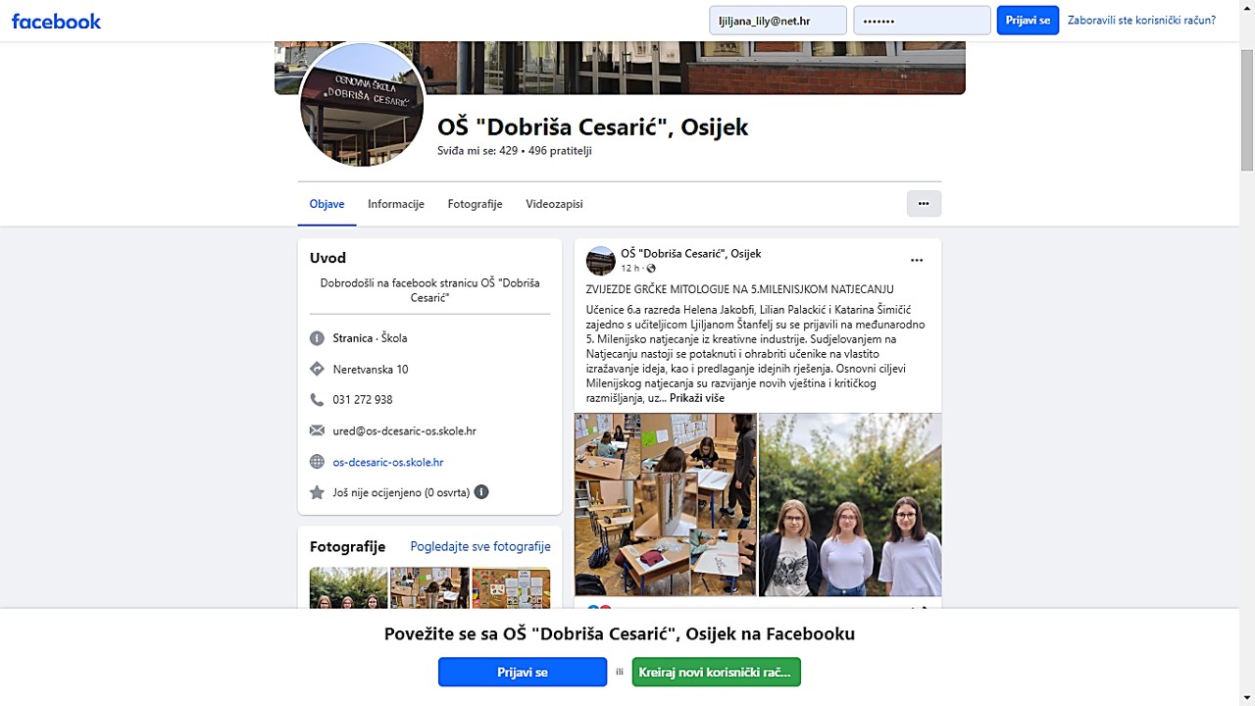Click the Facebook logo
Screen dimensions: 1255x706
pyautogui.click(x=56, y=21)
